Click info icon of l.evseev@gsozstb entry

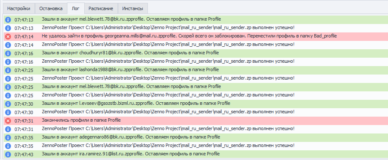8,104
